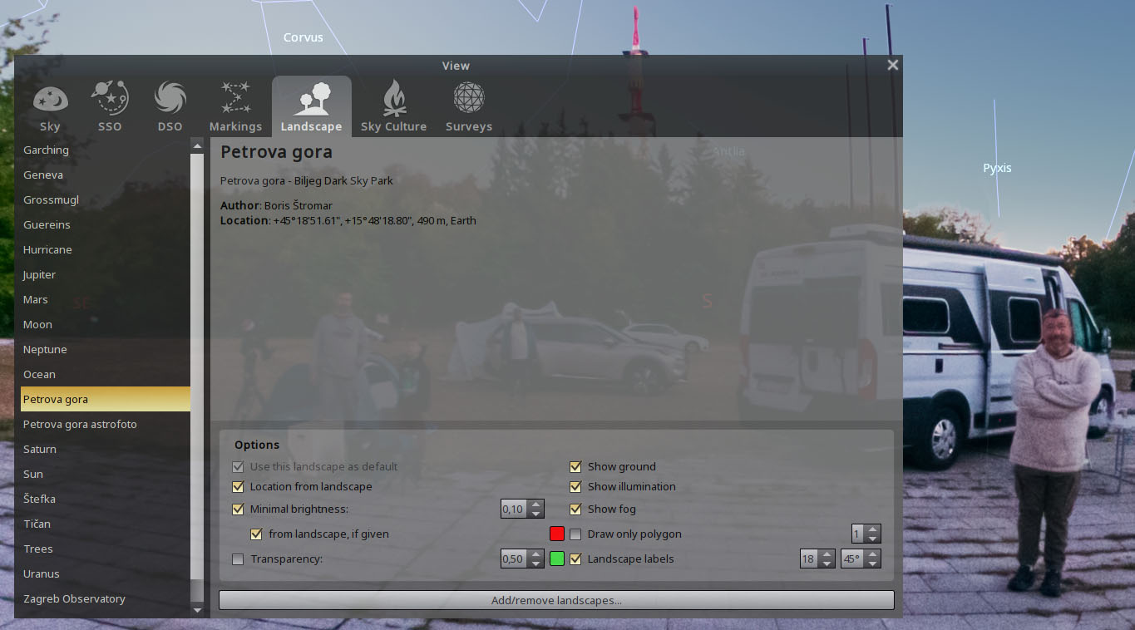Open the red polygon color swatch
This screenshot has width=1135, height=630.
coord(557,534)
